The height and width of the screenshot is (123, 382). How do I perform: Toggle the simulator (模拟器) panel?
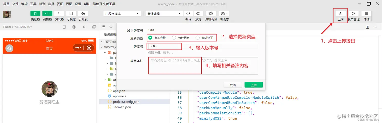click(35, 14)
